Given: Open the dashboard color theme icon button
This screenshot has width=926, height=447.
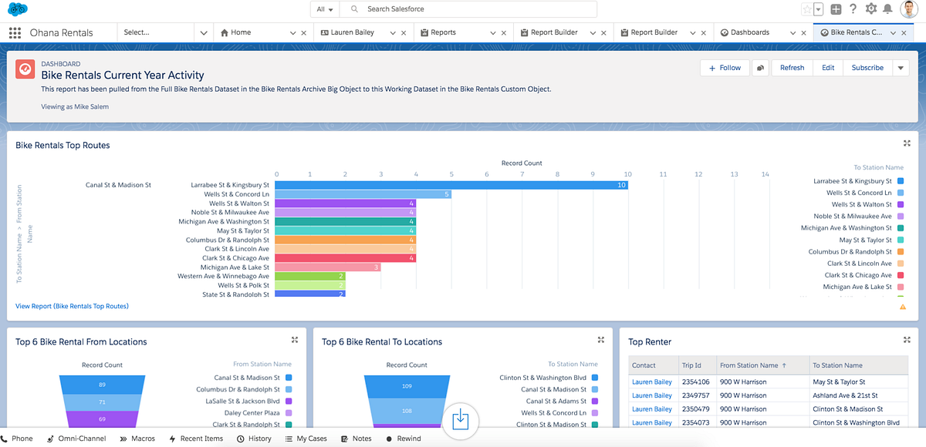Looking at the screenshot, I should [760, 68].
